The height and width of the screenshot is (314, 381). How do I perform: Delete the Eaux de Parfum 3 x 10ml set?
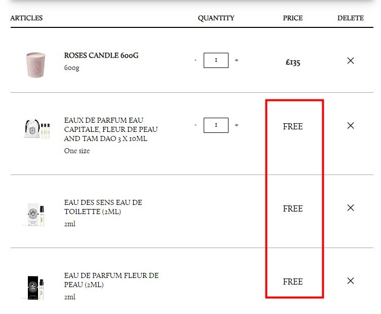pos(351,125)
